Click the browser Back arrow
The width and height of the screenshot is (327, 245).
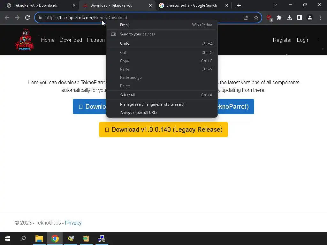(x=7, y=18)
